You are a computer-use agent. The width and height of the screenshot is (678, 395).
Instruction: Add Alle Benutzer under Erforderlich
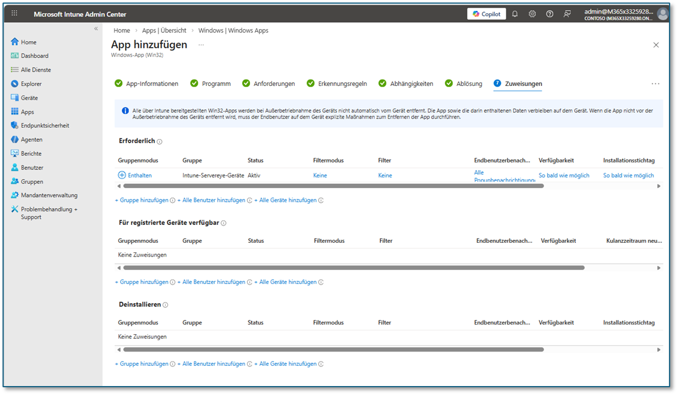pos(211,200)
